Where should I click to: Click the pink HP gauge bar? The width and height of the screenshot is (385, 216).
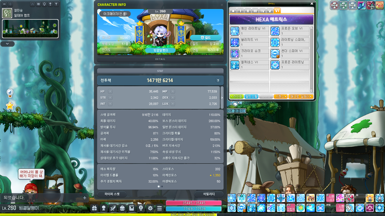coord(194,203)
